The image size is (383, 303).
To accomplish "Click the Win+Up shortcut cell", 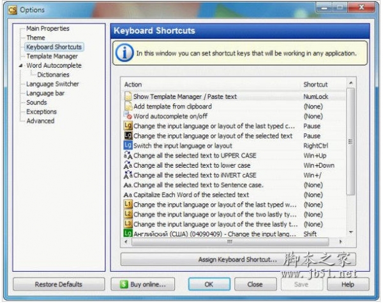I will tap(315, 156).
